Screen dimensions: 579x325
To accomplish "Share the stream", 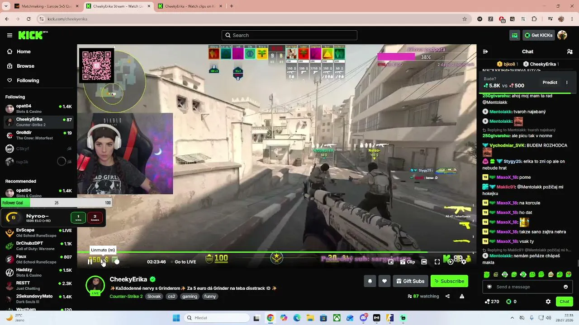I will (447, 297).
